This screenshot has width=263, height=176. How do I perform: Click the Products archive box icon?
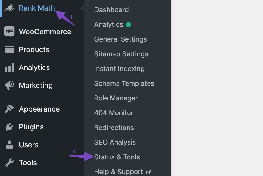(9, 49)
